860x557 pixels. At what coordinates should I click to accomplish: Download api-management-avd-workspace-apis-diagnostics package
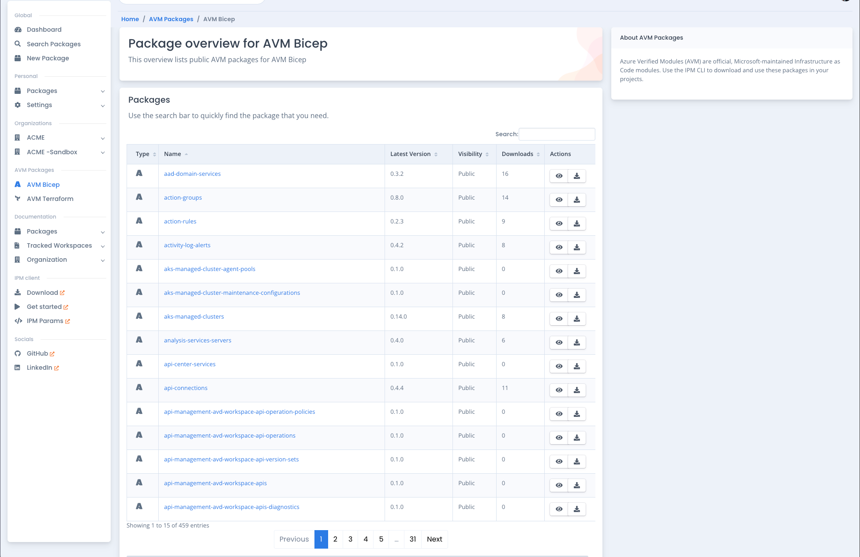(576, 509)
